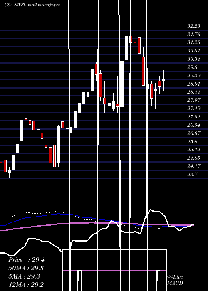Click the tall red candlestick falling to 28.91
Viewport: 208px width, 291px height.
[x=143, y=71]
